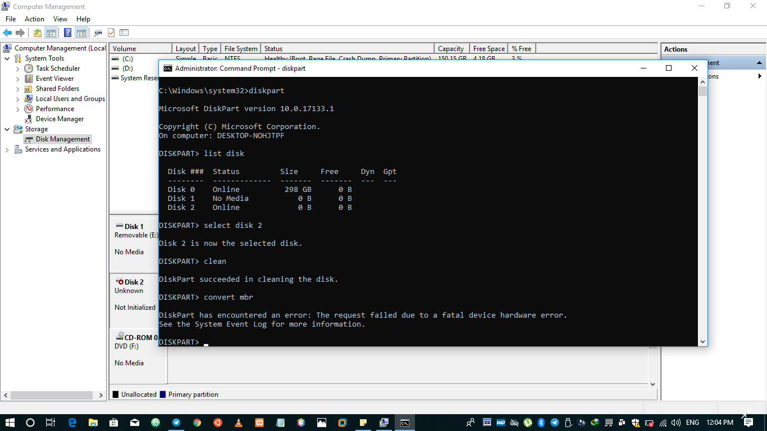Click the ENG language indicator
Screen dimensions: 767x431
click(x=692, y=423)
